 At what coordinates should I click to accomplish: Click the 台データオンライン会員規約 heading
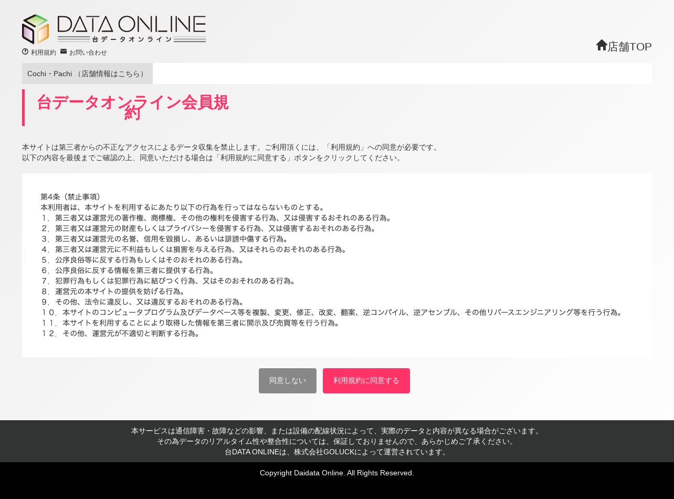click(132, 107)
